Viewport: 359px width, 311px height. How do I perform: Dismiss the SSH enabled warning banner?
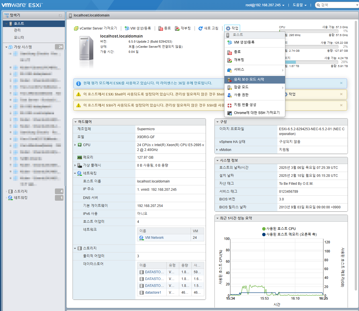[x=341, y=105]
